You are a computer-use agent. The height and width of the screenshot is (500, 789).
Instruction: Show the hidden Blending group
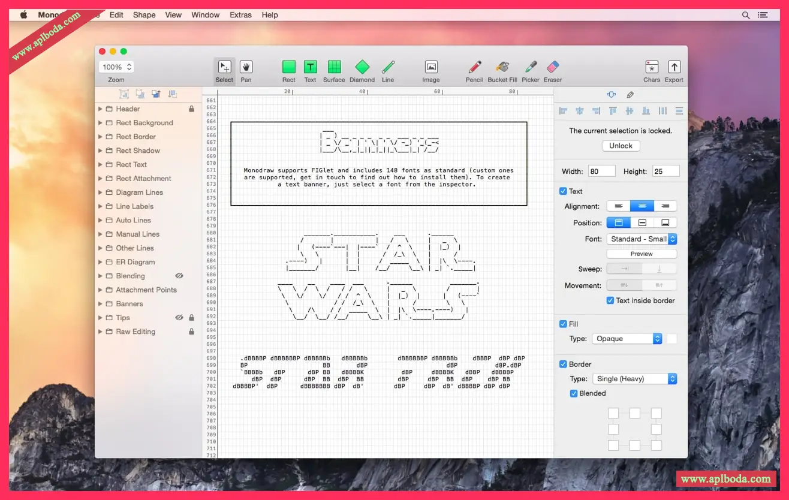[179, 276]
